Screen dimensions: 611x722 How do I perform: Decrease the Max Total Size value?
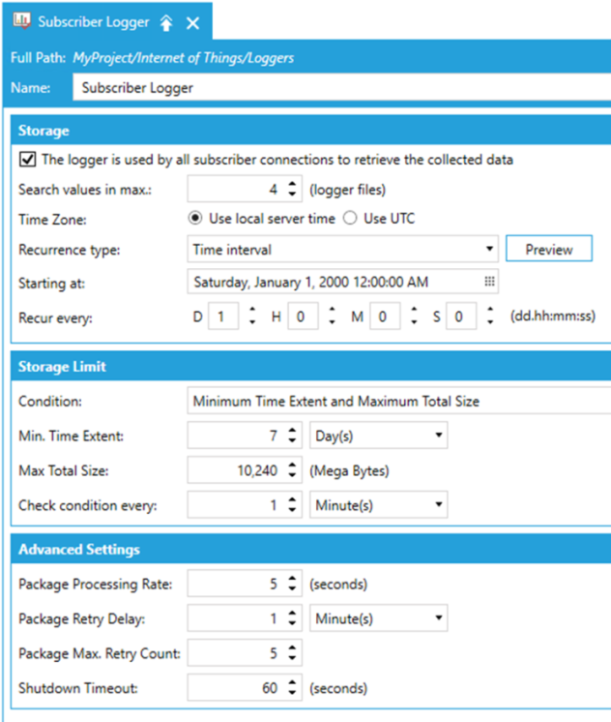click(x=292, y=475)
